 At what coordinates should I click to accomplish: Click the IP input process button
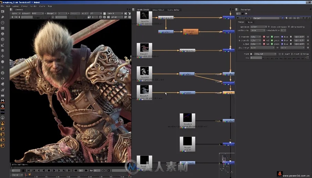point(125,17)
